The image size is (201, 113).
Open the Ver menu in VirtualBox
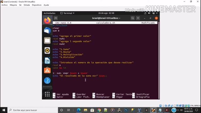click(20, 5)
